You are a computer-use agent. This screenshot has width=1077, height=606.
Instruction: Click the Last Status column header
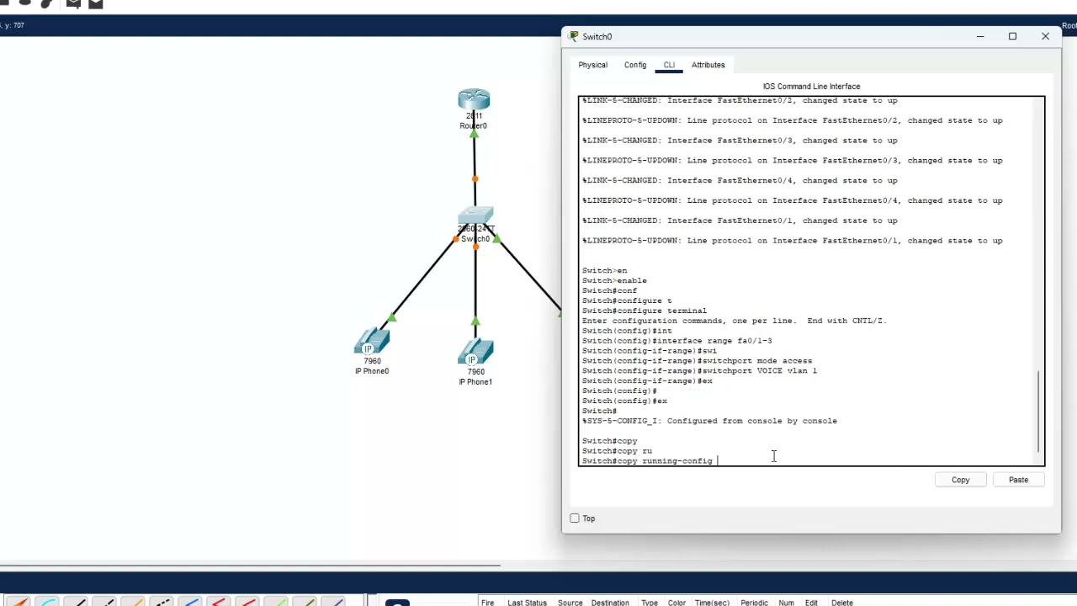[527, 603]
